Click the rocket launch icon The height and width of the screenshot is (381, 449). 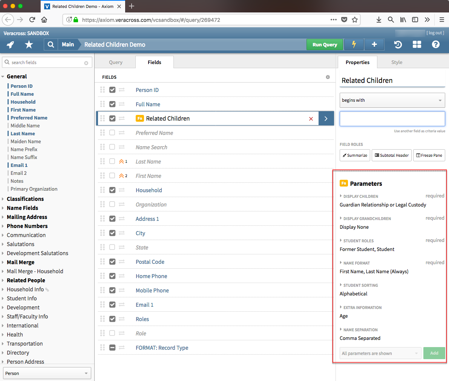click(x=11, y=45)
